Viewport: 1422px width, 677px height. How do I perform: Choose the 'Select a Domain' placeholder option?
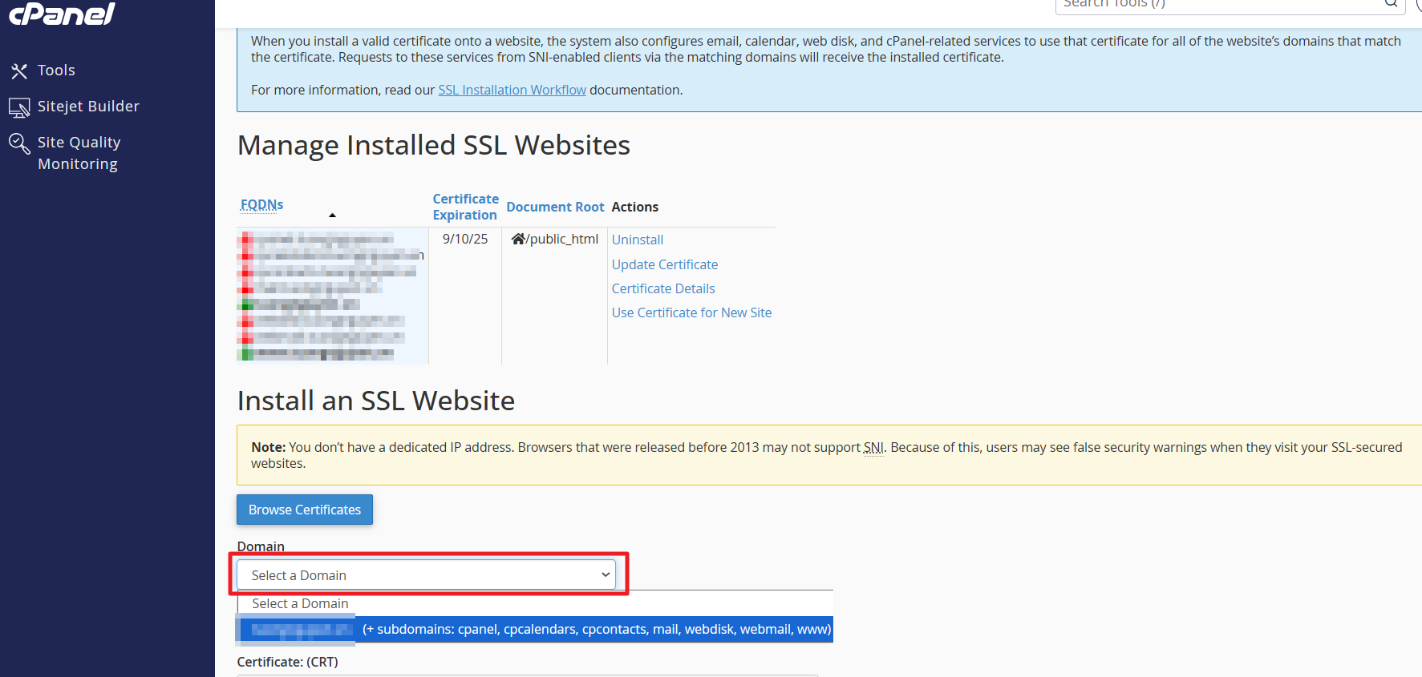point(535,603)
